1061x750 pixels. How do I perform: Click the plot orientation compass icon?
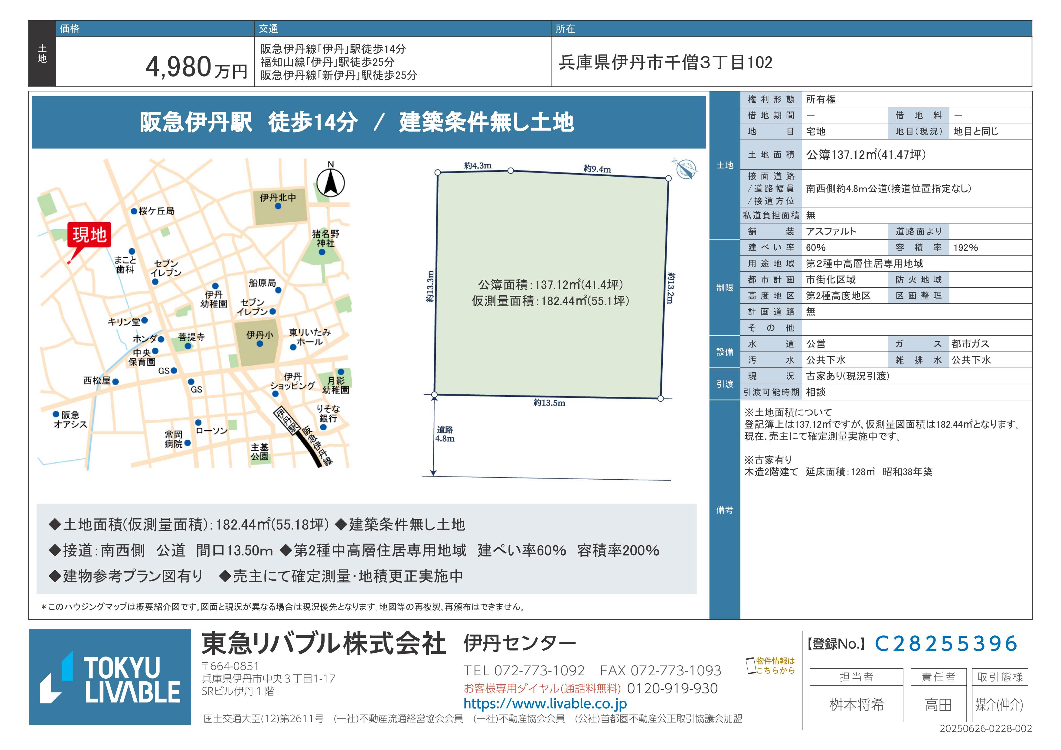click(686, 169)
